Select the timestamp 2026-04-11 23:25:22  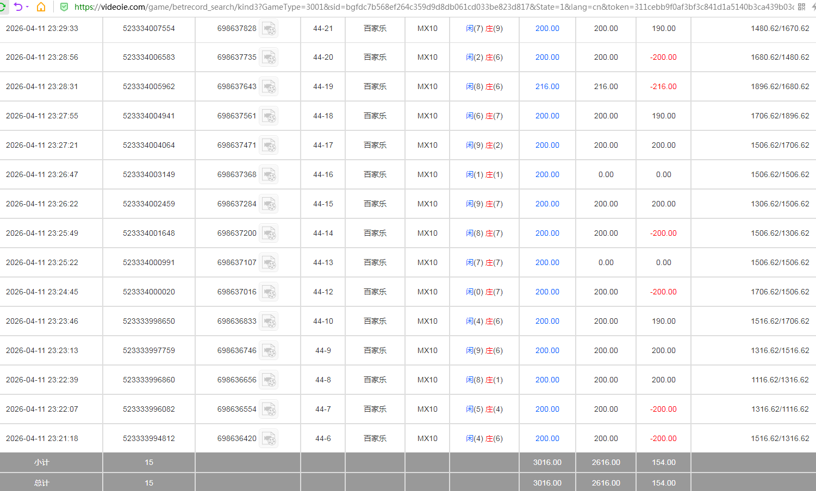42,262
